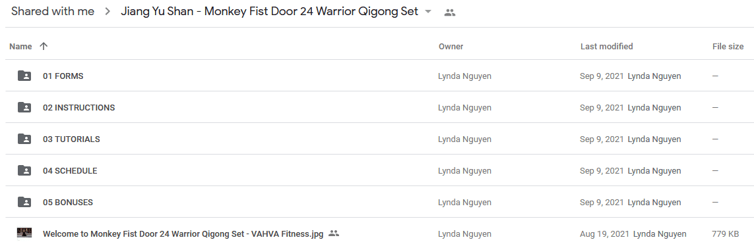Click the breadcrumb chevron after Shared with me
The width and height of the screenshot is (754, 244).
108,11
